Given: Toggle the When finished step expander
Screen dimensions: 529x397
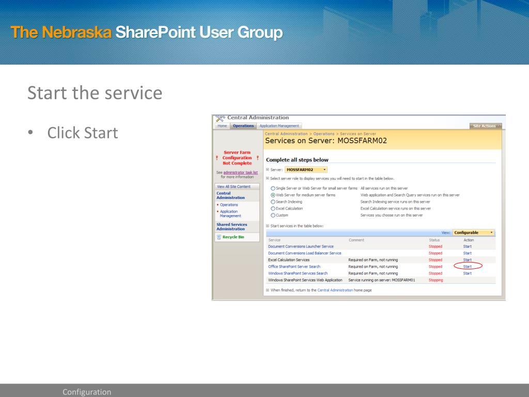Looking at the screenshot, I should (x=268, y=290).
